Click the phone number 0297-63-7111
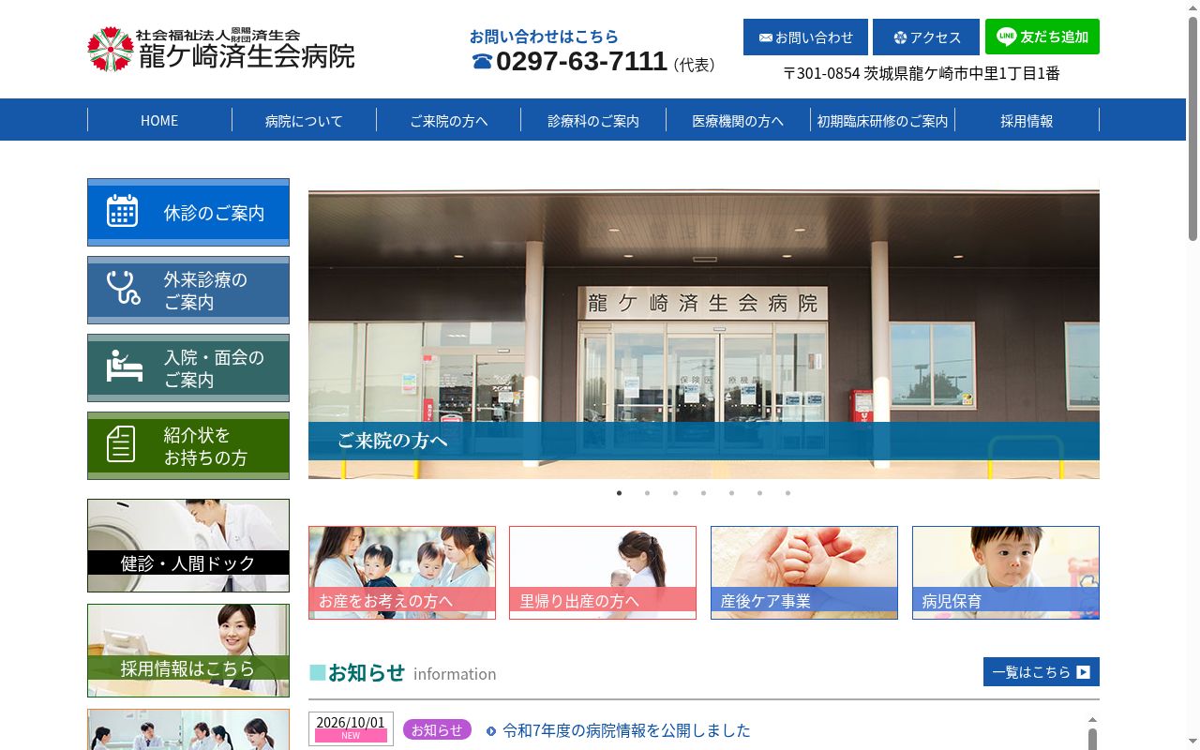Screen dimensions: 1200x750 [581, 62]
